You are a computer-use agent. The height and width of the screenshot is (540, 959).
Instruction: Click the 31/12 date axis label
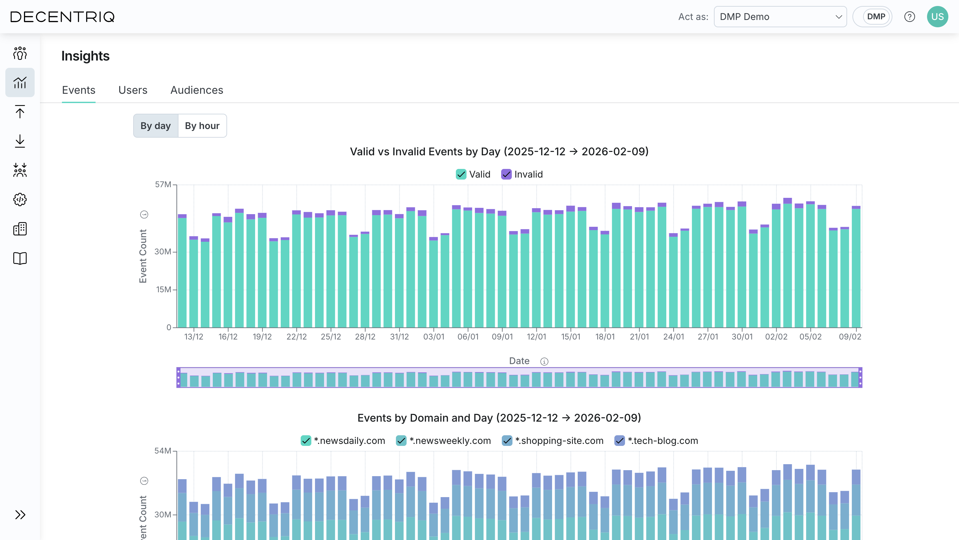coord(400,337)
